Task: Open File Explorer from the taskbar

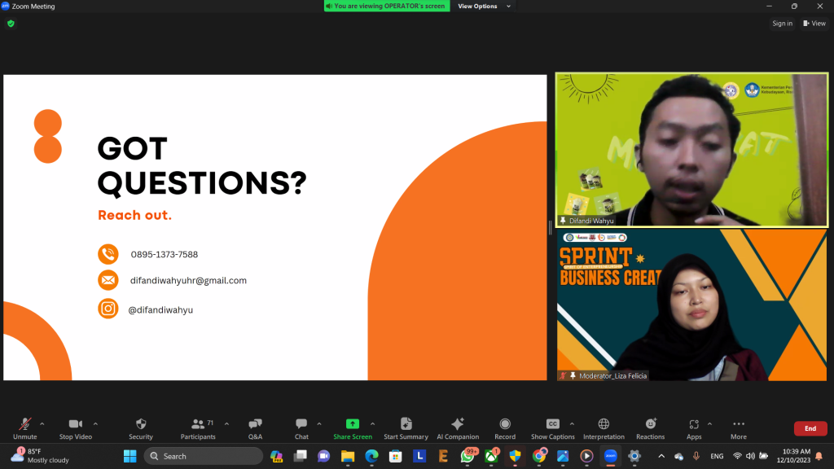Action: 348,456
